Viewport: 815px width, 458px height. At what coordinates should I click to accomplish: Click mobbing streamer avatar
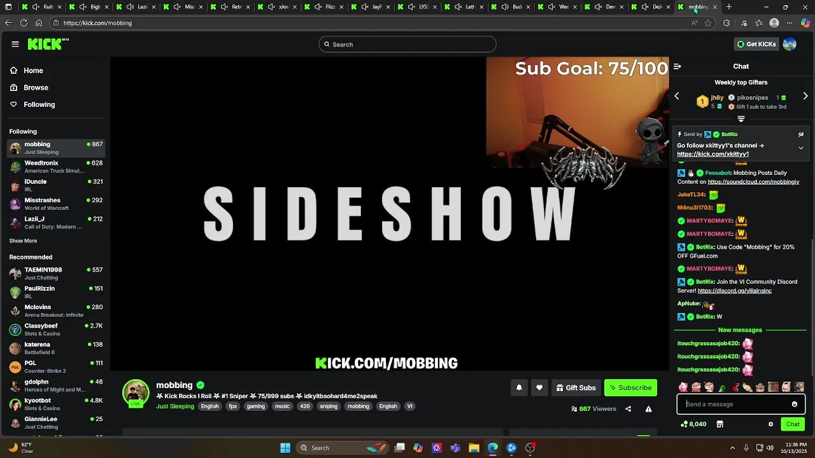pyautogui.click(x=136, y=392)
